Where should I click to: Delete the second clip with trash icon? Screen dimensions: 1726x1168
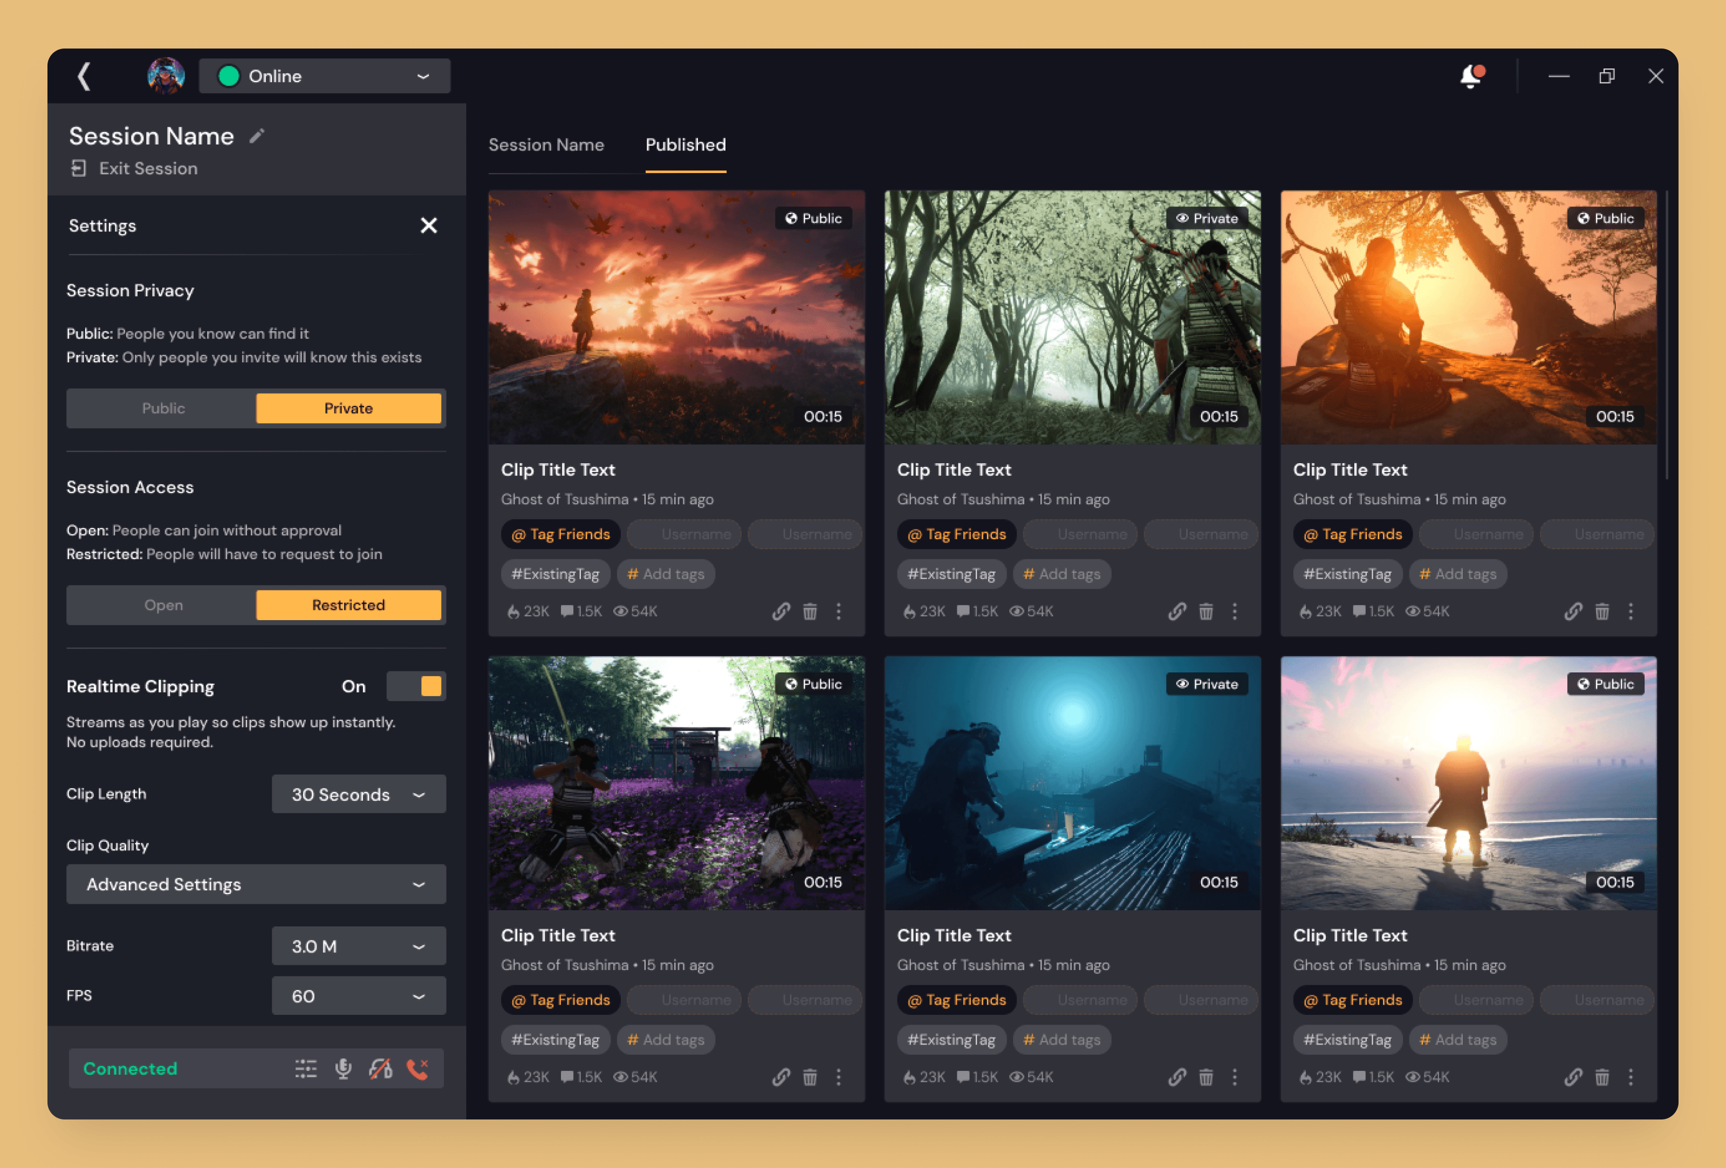pos(1206,611)
